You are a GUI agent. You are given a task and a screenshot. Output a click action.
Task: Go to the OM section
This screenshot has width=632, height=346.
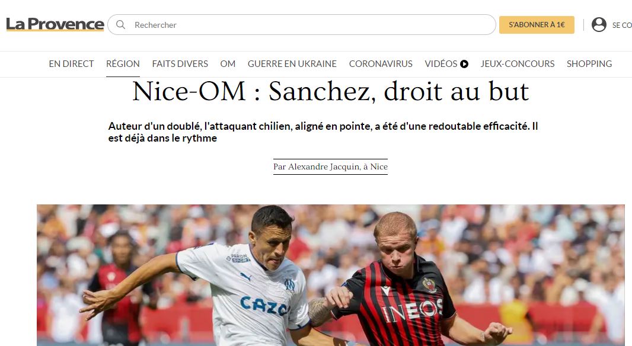[228, 63]
